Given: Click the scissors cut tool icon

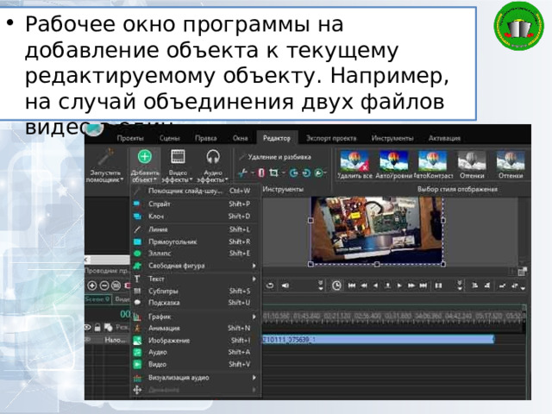Looking at the screenshot, I should tap(242, 172).
